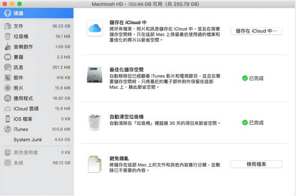
Task: Select the 音樂創作 music creation icon
Action: coord(7,47)
